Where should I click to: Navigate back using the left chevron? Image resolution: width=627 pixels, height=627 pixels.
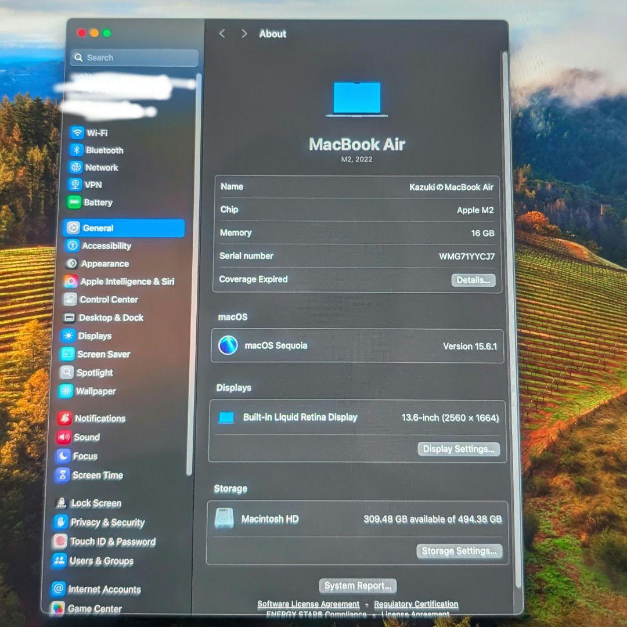[x=222, y=34]
